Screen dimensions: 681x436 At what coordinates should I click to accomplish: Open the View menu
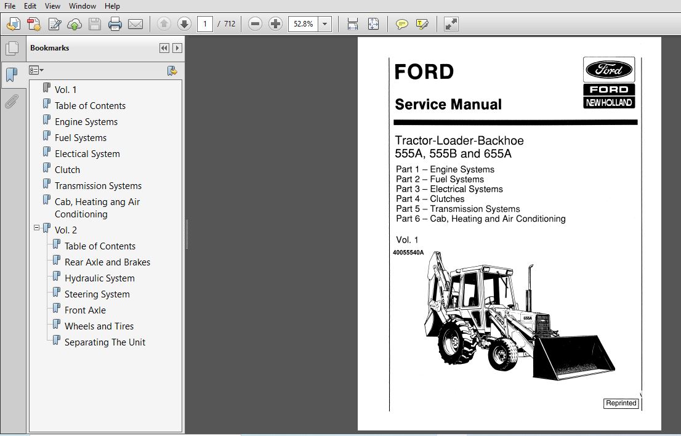pyautogui.click(x=52, y=6)
